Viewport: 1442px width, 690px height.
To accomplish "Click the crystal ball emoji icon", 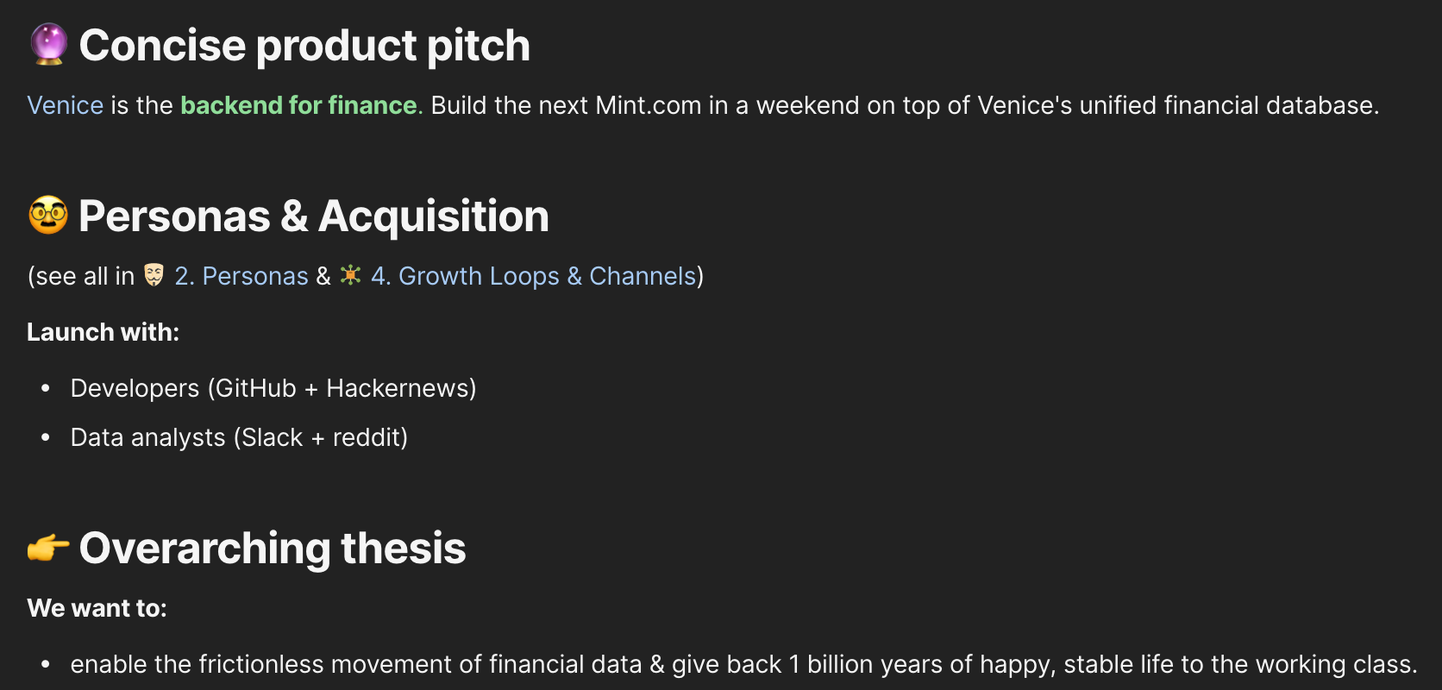I will click(x=48, y=44).
